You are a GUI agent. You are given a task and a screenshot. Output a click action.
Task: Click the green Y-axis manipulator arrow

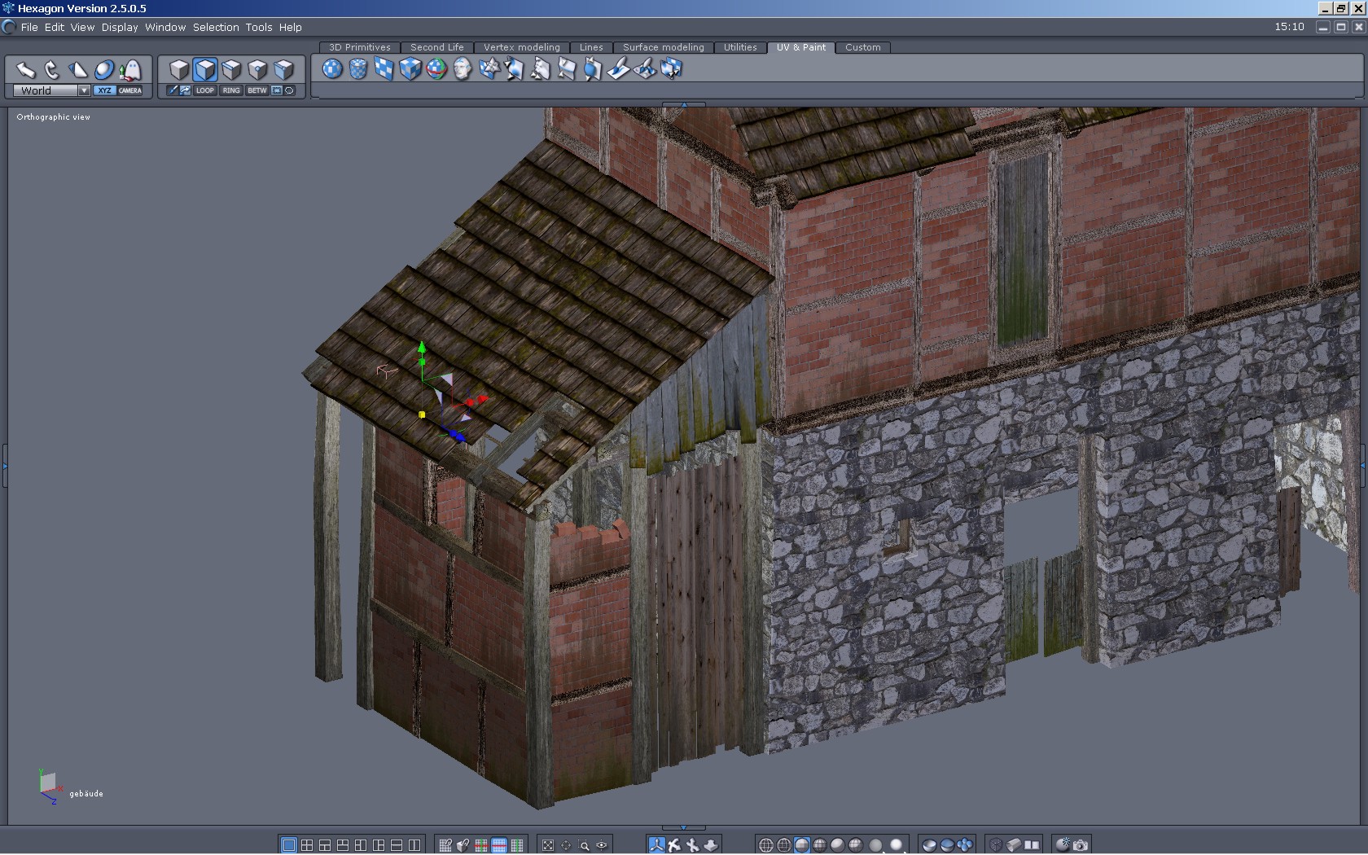422,348
